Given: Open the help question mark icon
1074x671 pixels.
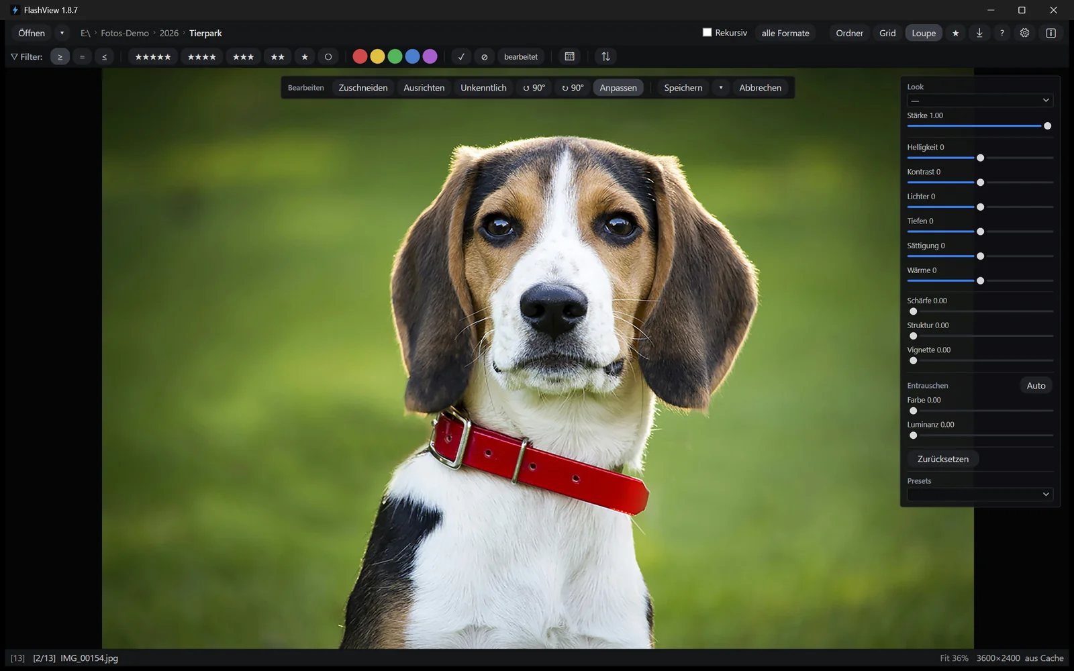Looking at the screenshot, I should (x=1002, y=33).
